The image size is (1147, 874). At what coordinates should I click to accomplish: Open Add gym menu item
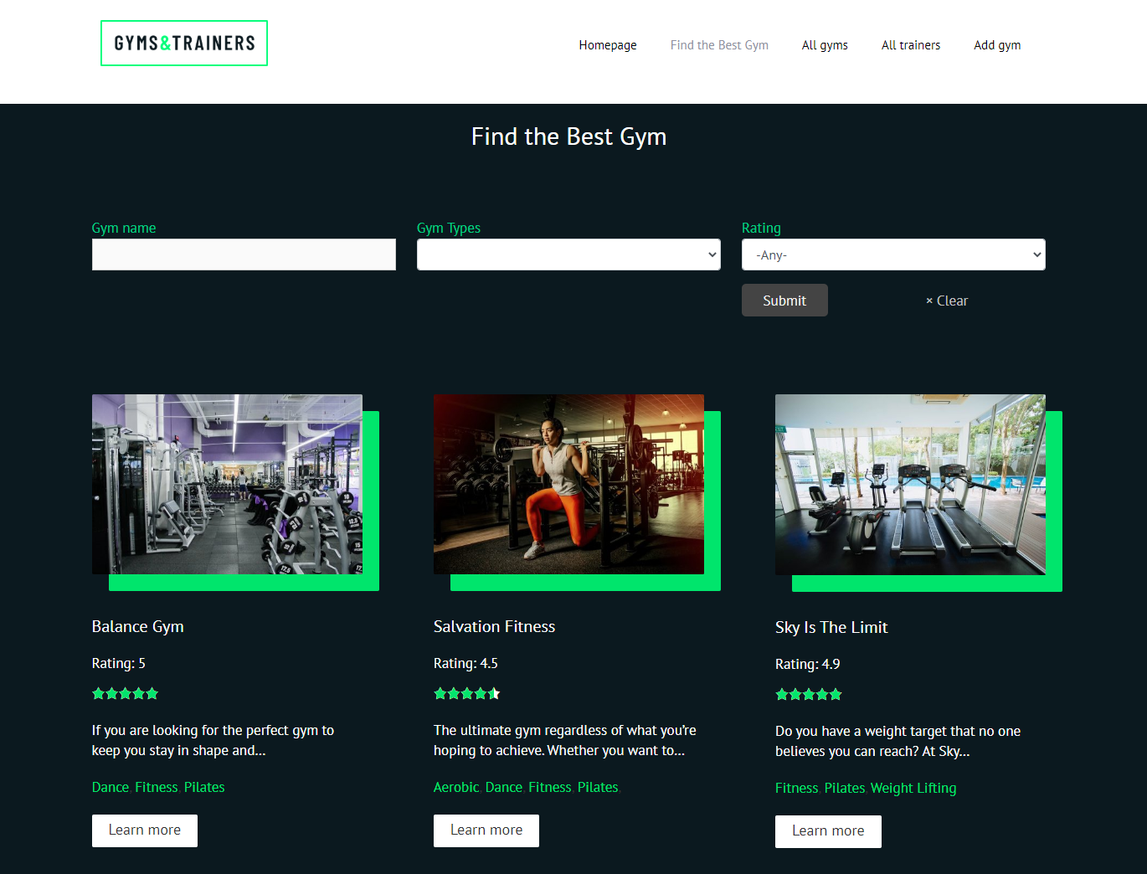[x=997, y=45]
